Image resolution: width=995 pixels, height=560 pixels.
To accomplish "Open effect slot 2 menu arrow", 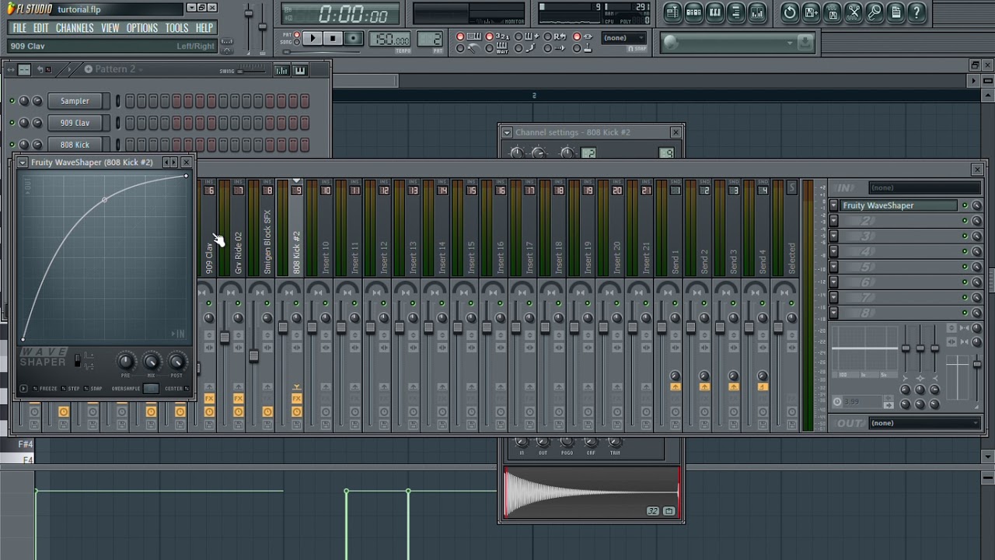I will [833, 221].
